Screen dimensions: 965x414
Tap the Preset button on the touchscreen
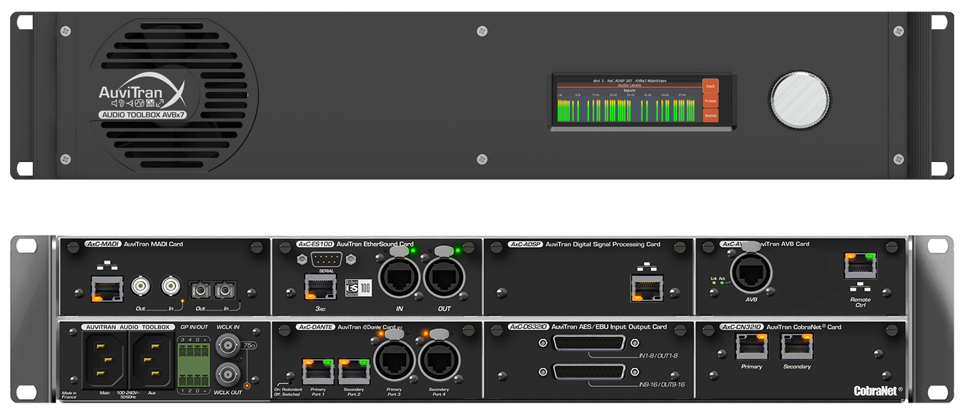point(710,101)
